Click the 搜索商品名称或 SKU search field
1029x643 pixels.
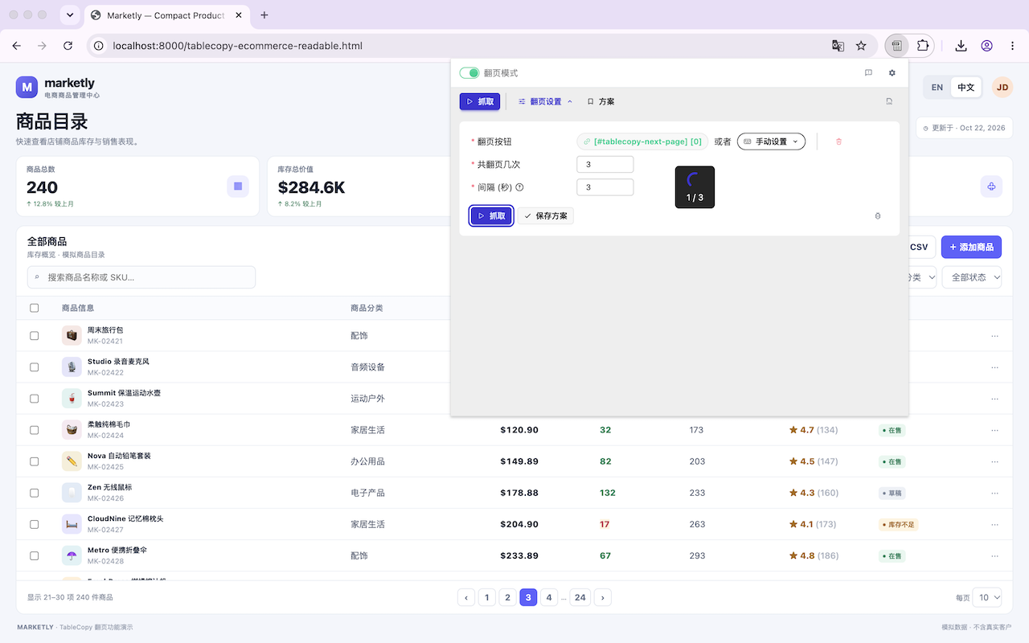click(x=141, y=277)
